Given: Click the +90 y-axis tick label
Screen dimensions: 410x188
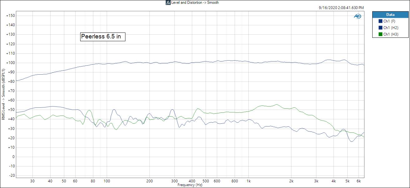Looking at the screenshot, I should (x=11, y=72).
